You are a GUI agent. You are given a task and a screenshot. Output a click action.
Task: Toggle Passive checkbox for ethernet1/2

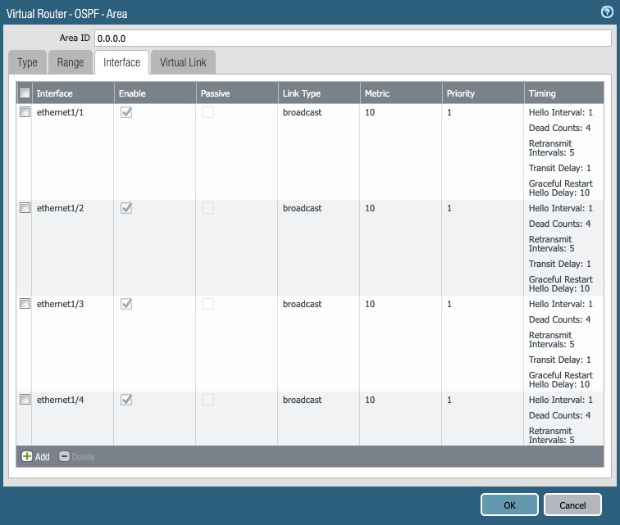pyautogui.click(x=208, y=208)
